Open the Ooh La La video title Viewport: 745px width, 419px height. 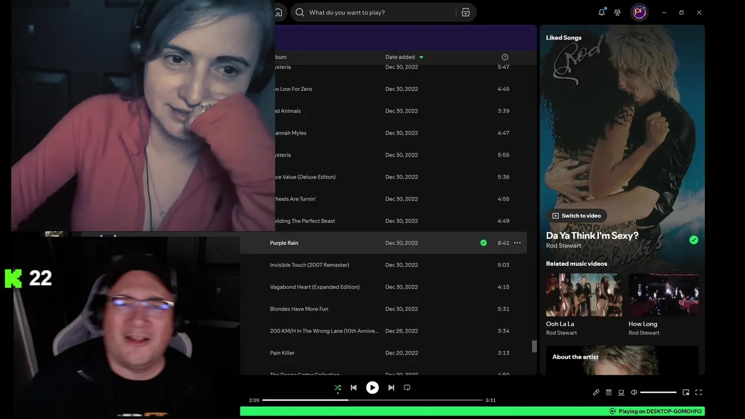click(x=560, y=324)
